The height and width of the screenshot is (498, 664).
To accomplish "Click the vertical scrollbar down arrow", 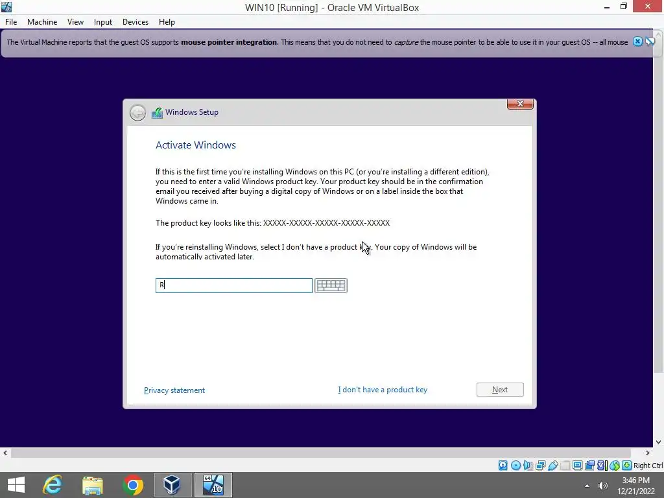I will click(659, 442).
